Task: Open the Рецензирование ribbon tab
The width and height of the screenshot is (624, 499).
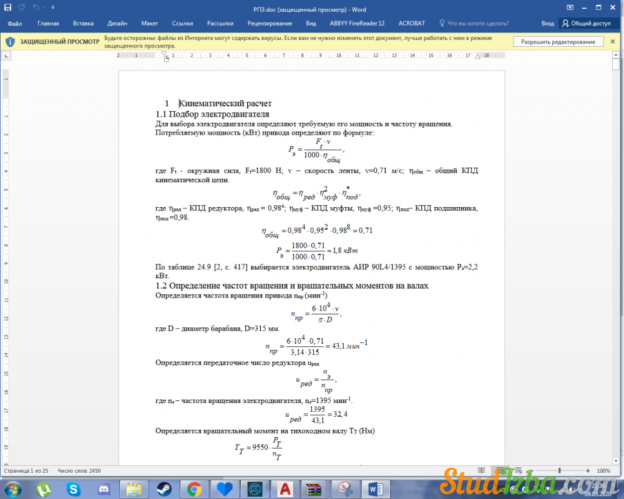Action: 270,24
